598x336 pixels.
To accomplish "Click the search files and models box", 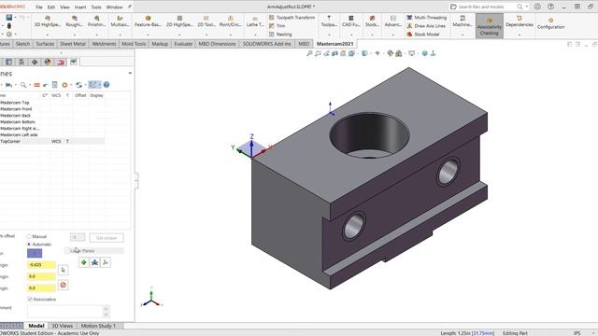I will point(486,7).
